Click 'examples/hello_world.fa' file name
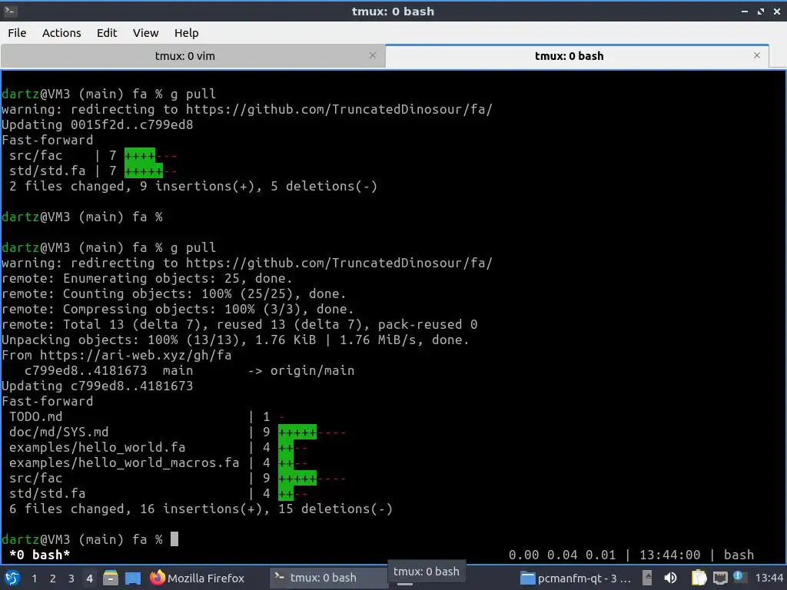This screenshot has width=787, height=590. [97, 448]
